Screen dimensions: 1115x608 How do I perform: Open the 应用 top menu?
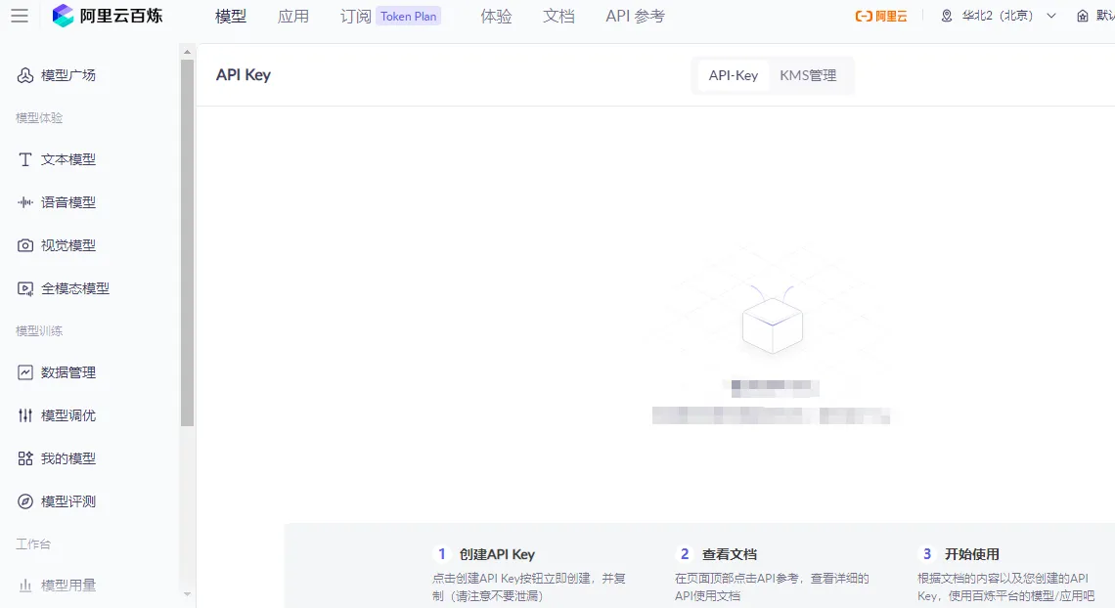point(293,16)
